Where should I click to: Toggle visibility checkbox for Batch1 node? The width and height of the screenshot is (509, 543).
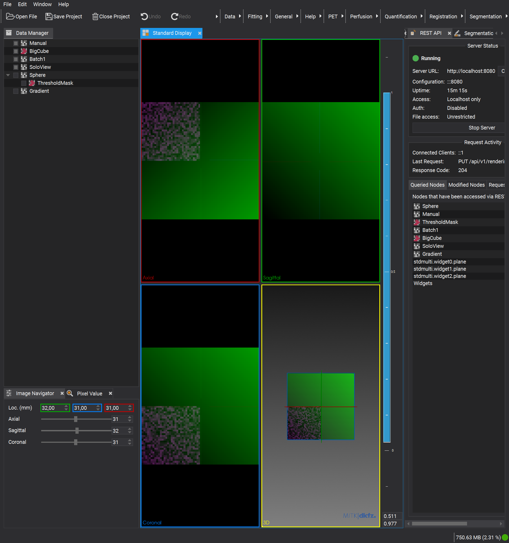pos(16,59)
